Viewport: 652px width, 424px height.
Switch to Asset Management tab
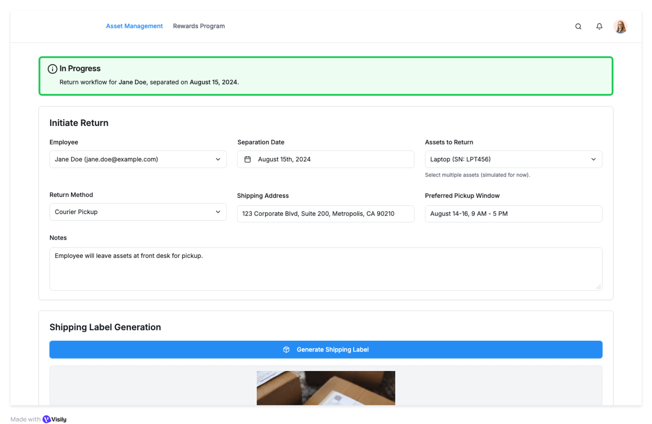(134, 26)
